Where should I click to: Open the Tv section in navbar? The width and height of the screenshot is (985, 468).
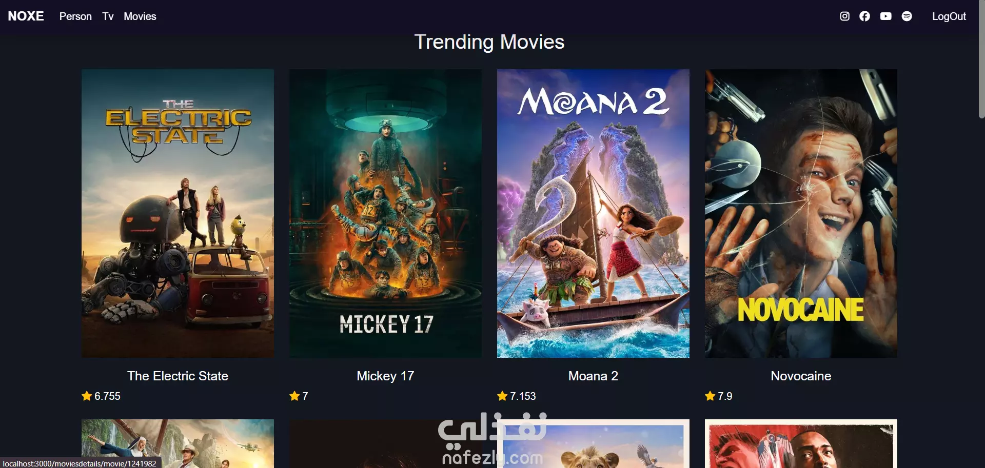pyautogui.click(x=108, y=16)
